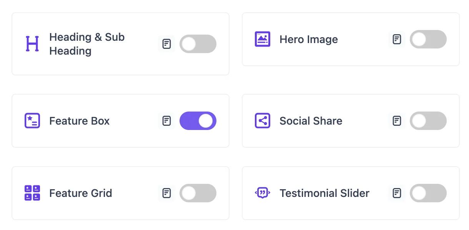The height and width of the screenshot is (230, 469).
Task: Enable the Social Share toggle
Action: coord(428,121)
